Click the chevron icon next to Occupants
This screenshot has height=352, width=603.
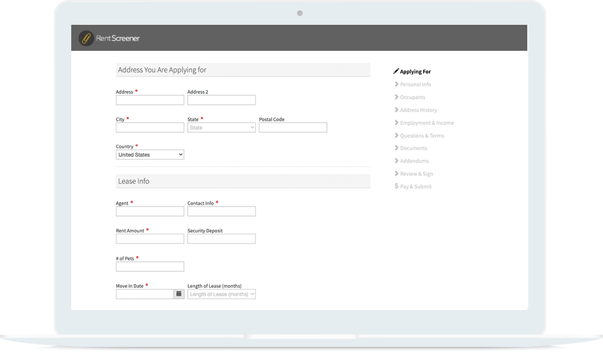[396, 97]
